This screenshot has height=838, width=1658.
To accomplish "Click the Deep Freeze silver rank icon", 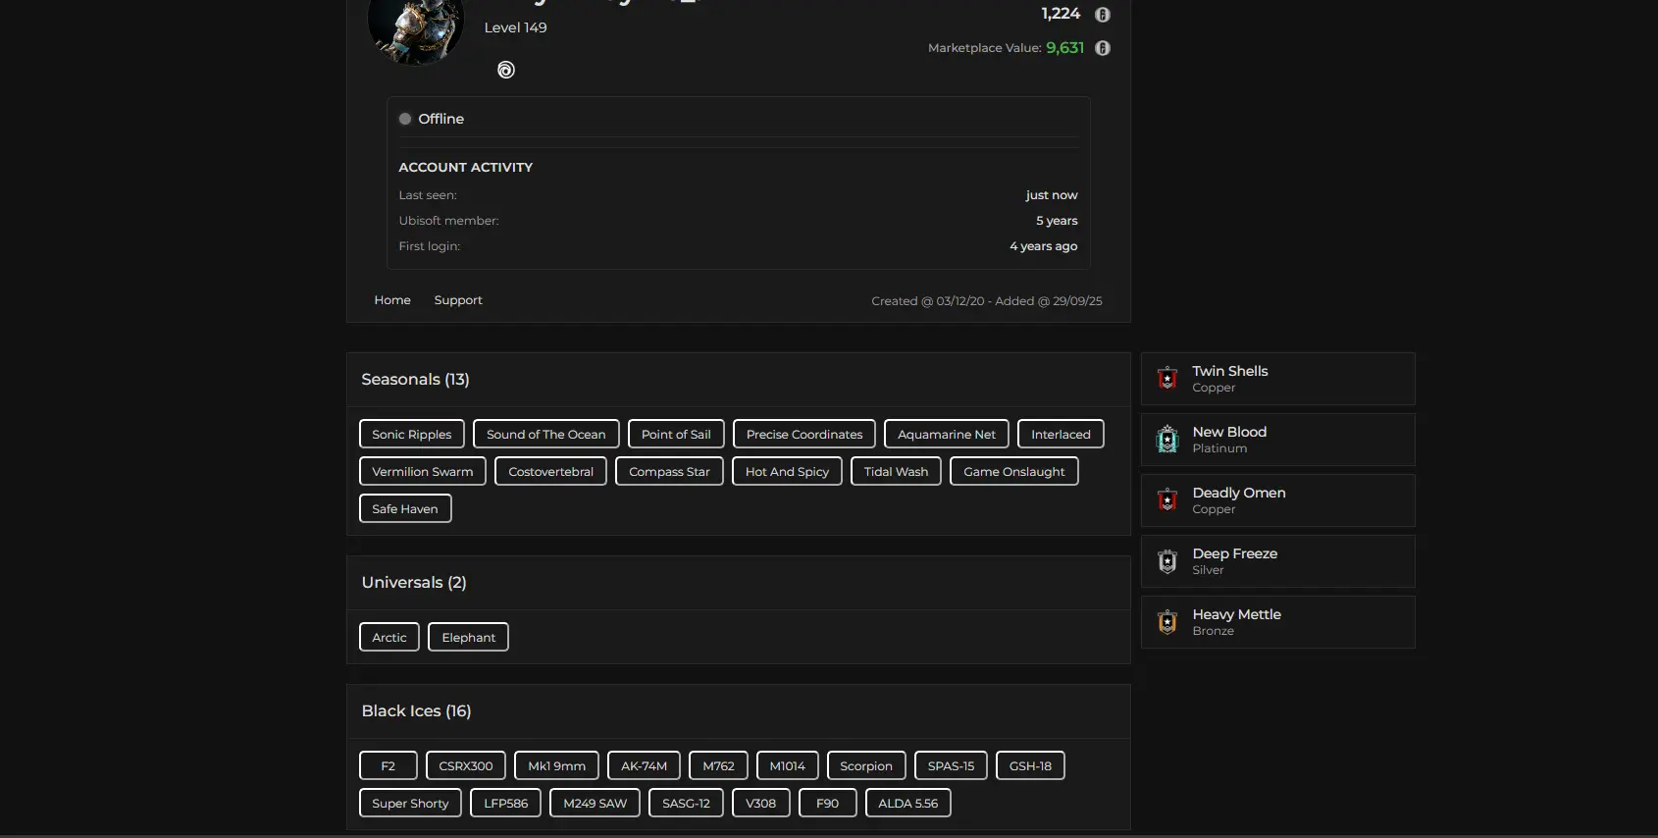I will click(1166, 561).
